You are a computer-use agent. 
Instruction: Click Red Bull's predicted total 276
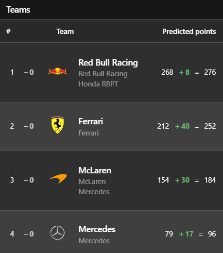(x=210, y=72)
